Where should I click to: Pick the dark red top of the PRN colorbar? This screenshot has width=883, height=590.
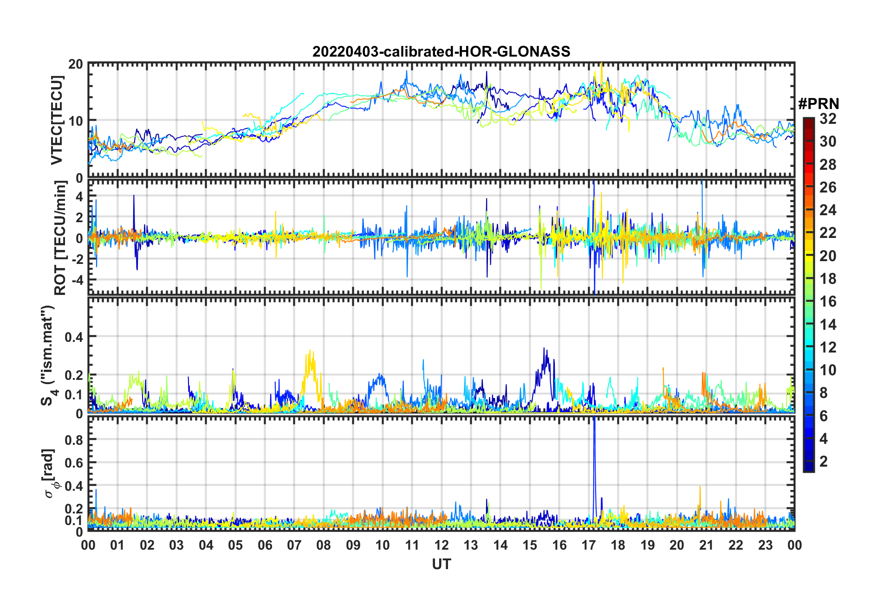[x=808, y=122]
